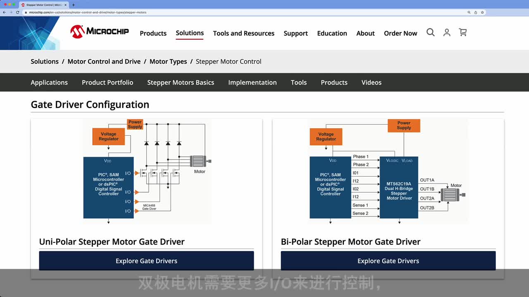Reload the page in the browser
The image size is (529, 297).
pos(18,12)
